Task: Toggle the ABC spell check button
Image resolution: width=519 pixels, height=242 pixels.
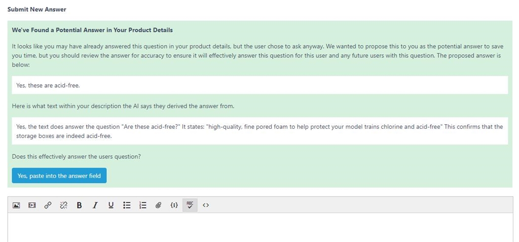Action: 190,205
